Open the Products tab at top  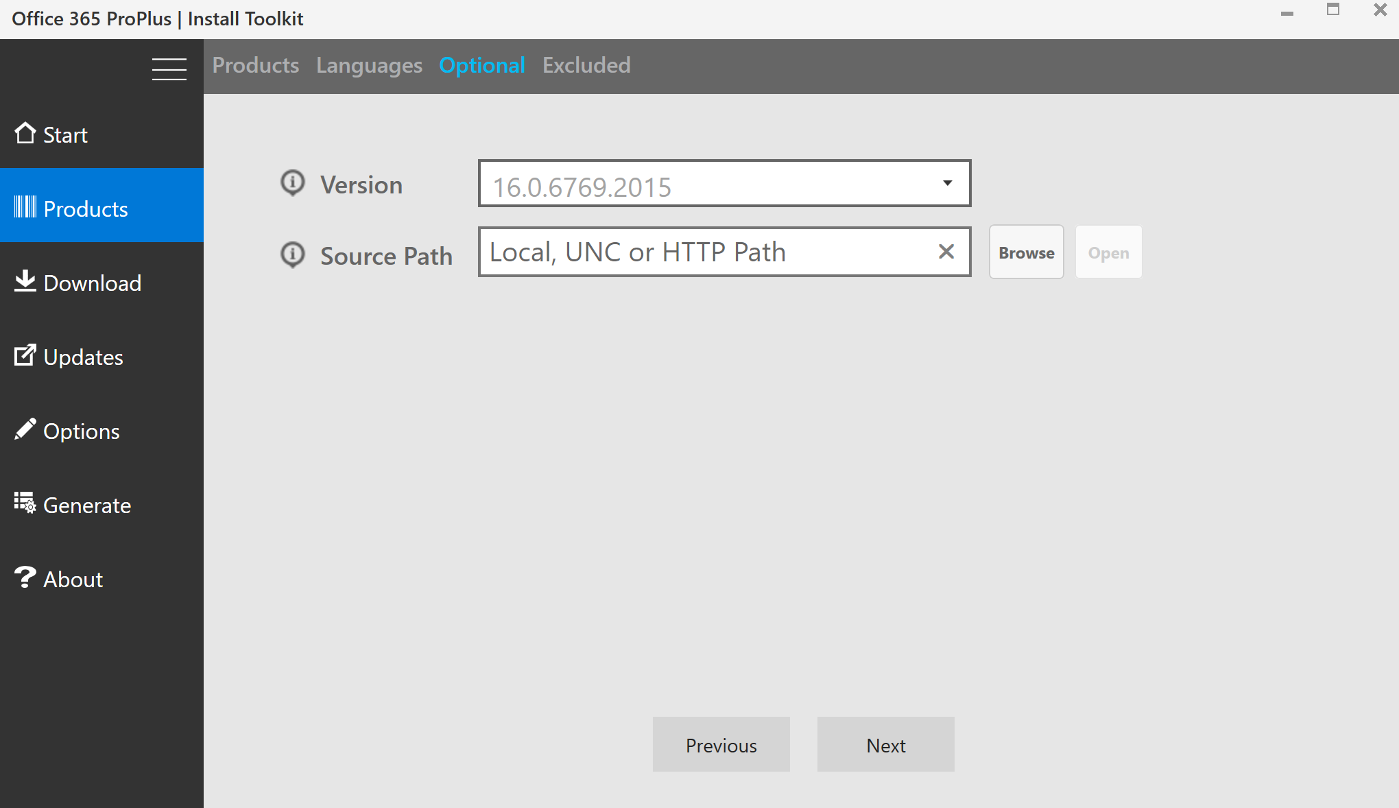tap(255, 65)
